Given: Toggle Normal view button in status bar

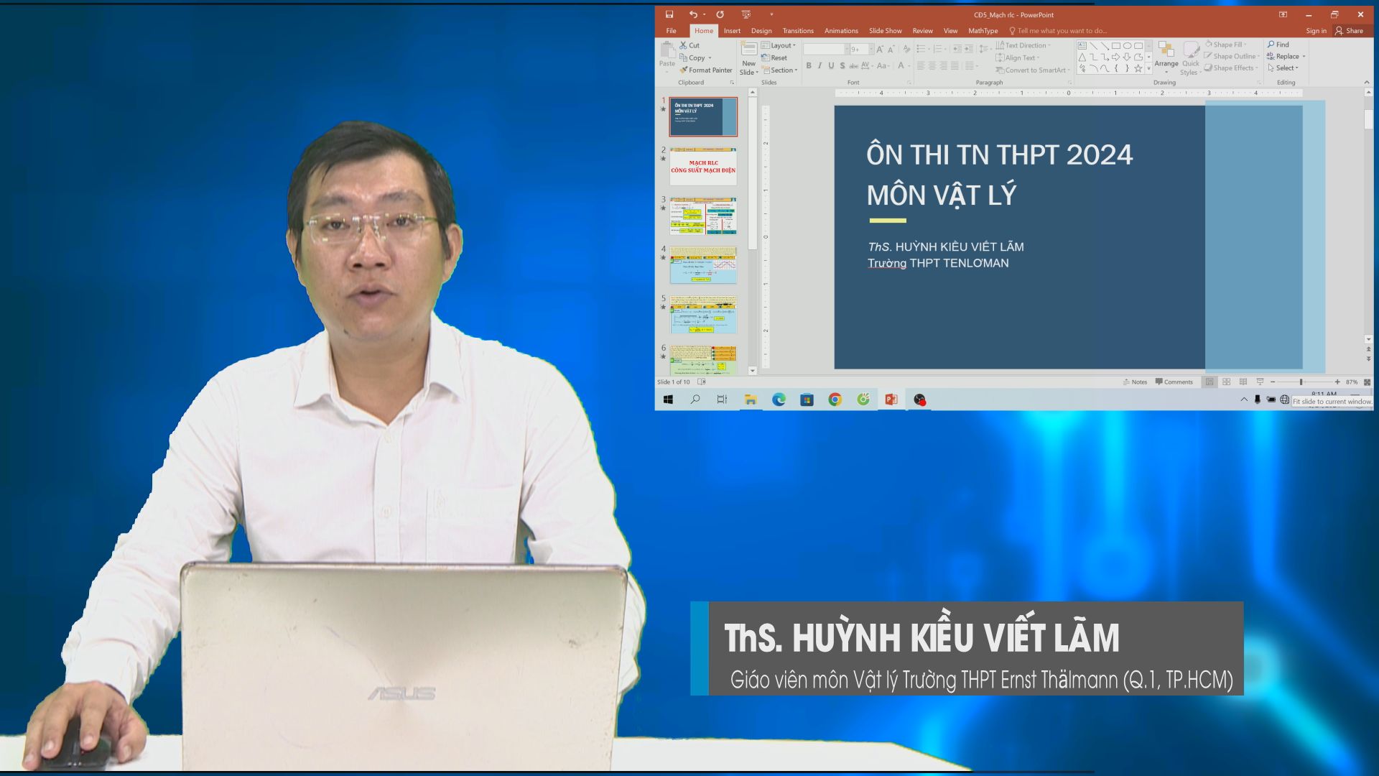Looking at the screenshot, I should point(1209,382).
